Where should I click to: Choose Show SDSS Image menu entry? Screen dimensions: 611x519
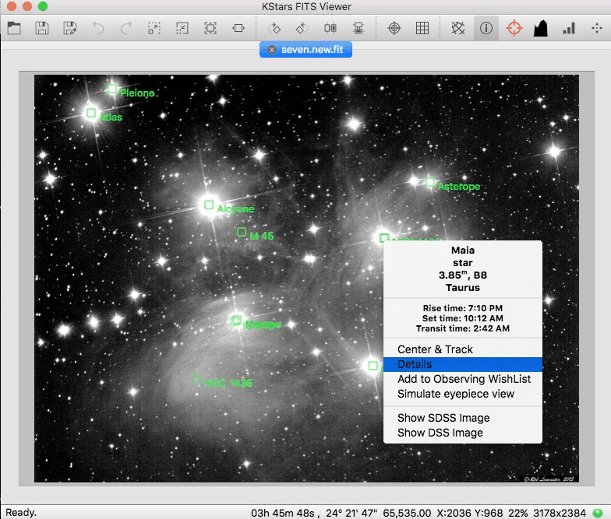click(443, 418)
